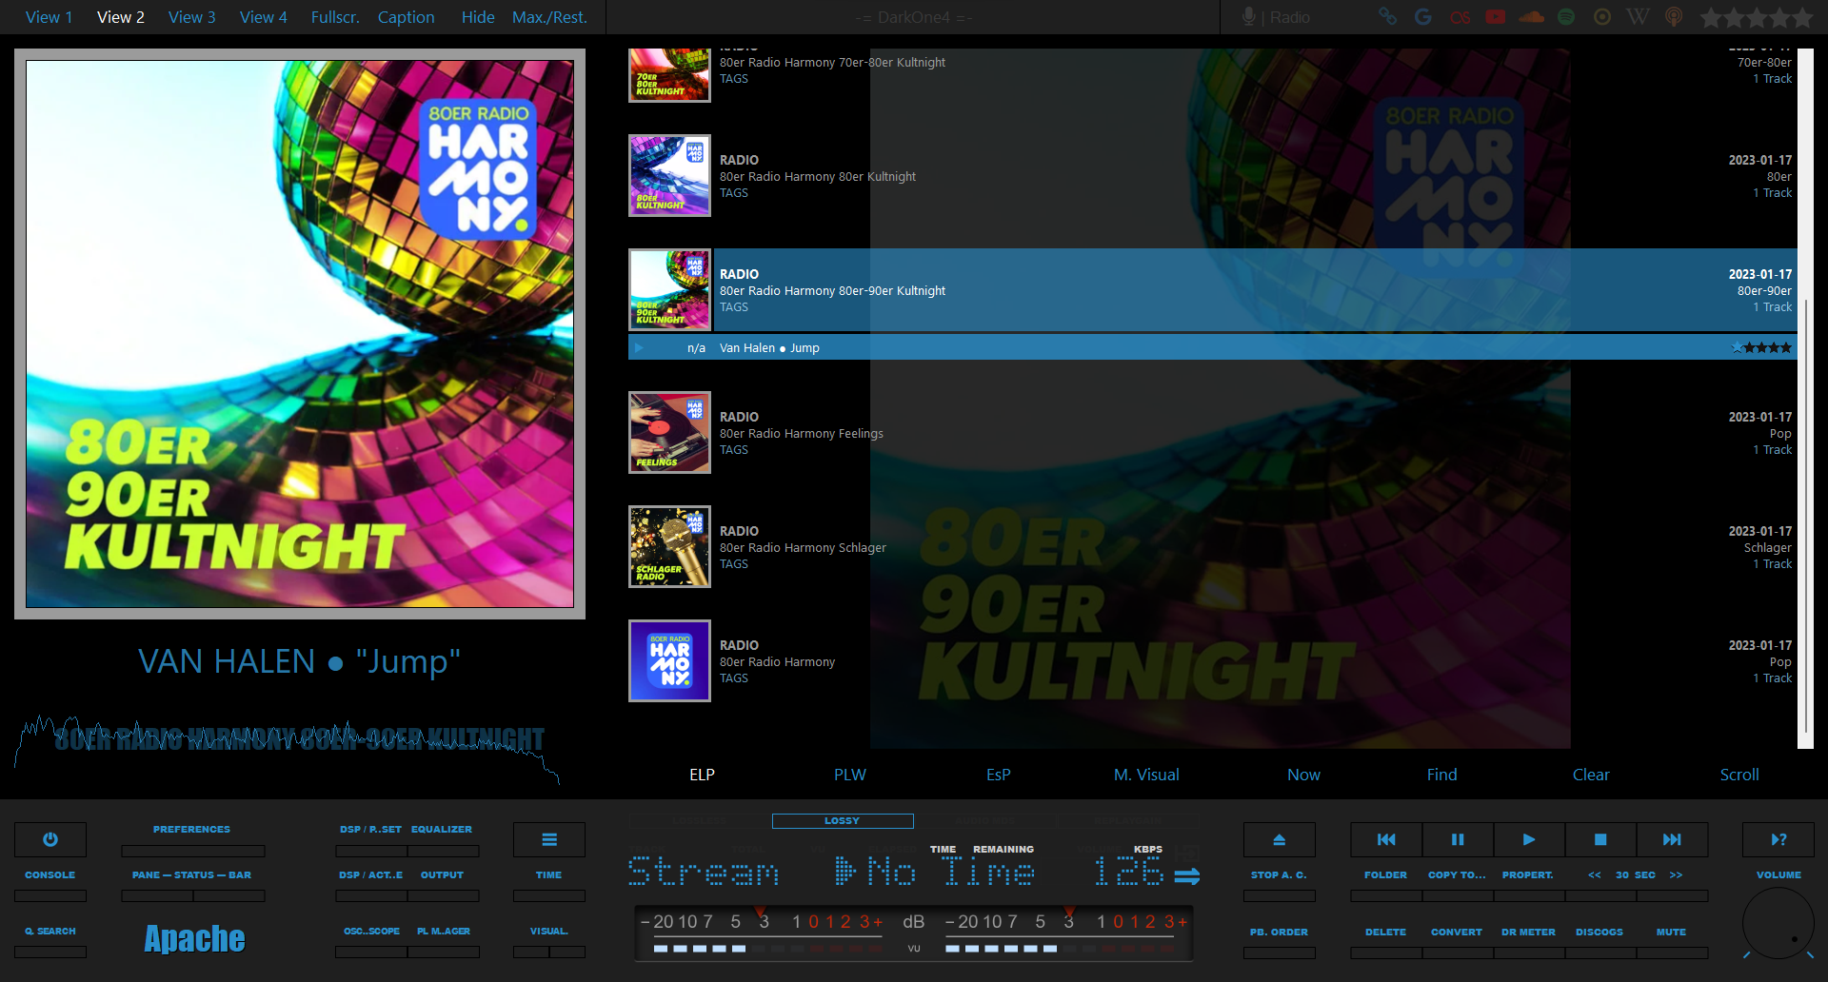Switch to View 3
The image size is (1828, 982).
[192, 17]
